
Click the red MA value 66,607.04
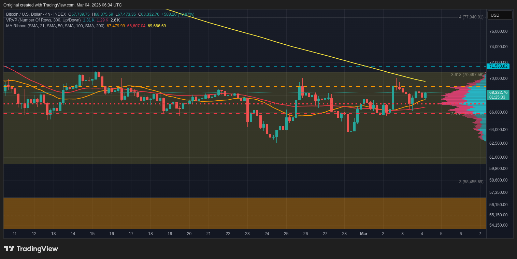[136, 26]
